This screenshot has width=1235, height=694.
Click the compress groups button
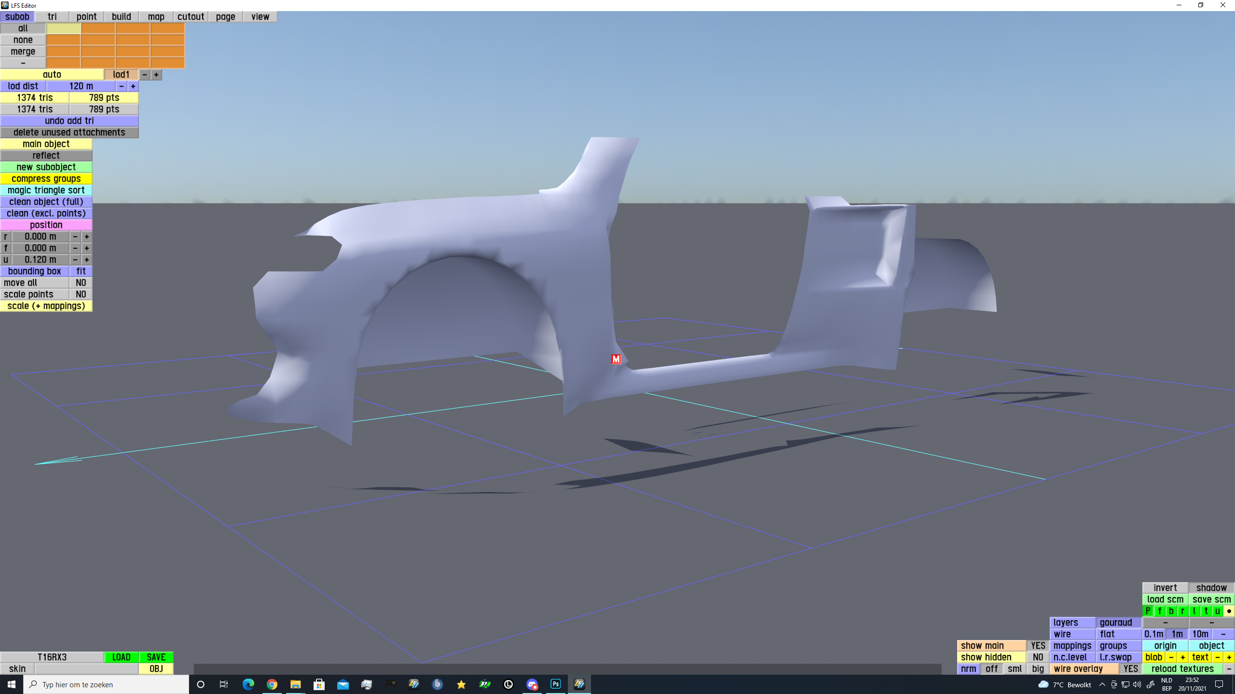46,179
